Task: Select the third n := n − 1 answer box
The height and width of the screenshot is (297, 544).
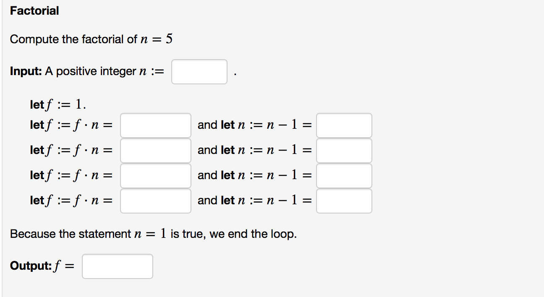Action: (x=344, y=175)
